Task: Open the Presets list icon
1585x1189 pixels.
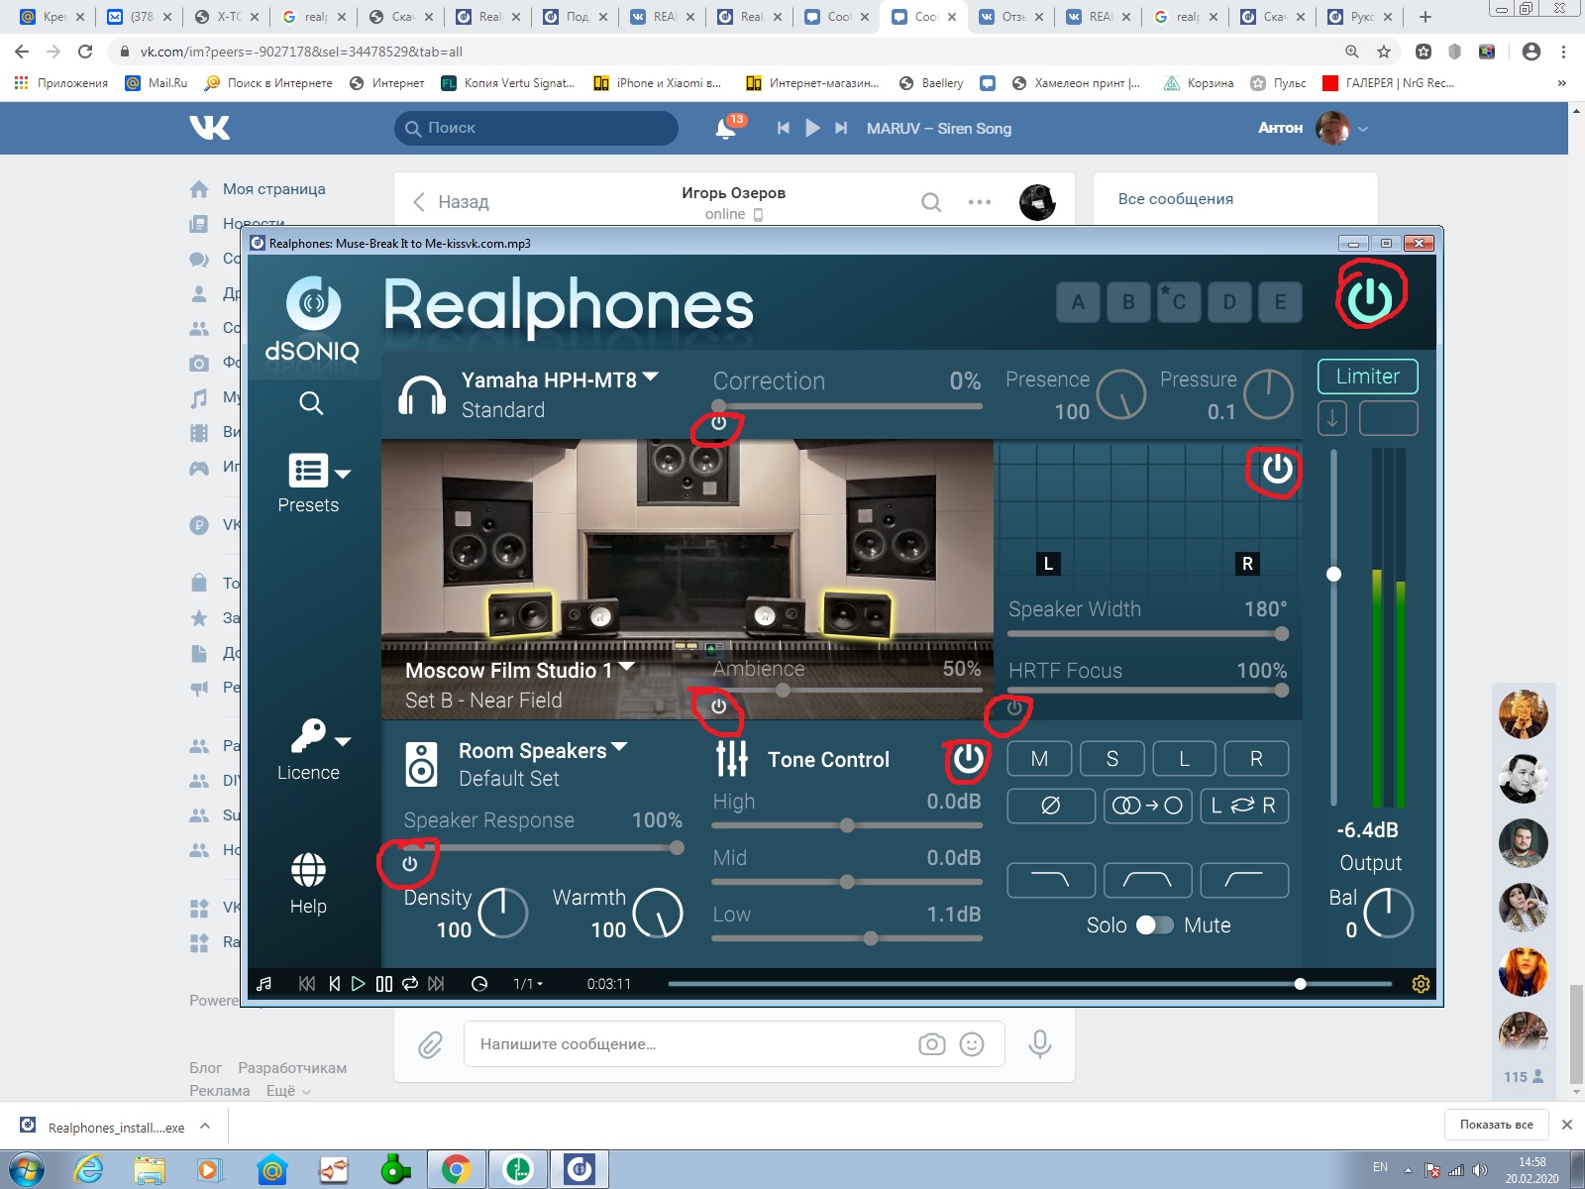Action: coord(308,471)
